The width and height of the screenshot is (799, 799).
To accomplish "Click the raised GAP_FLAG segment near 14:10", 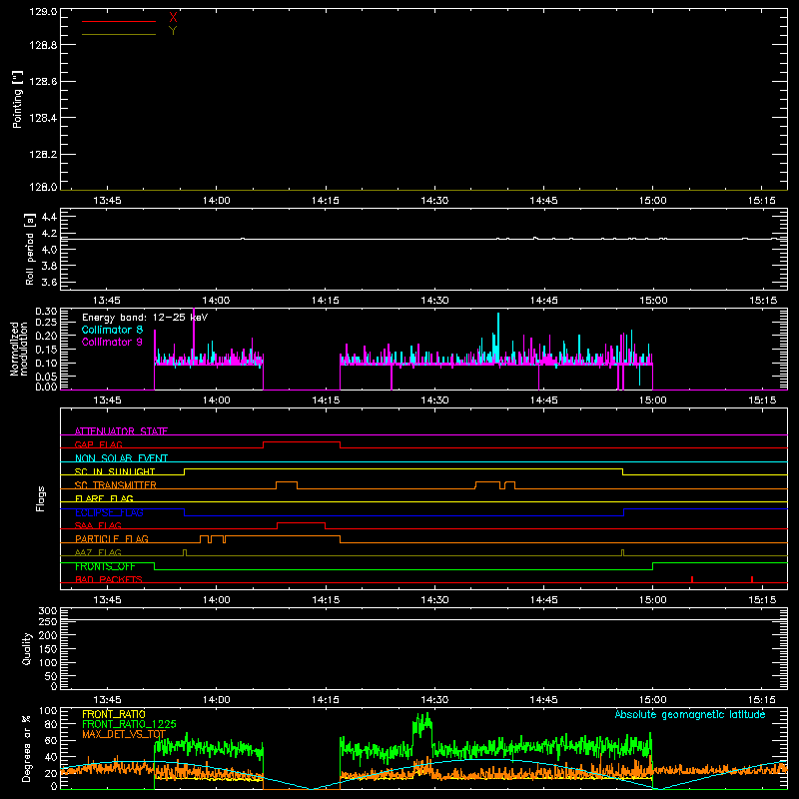I will coord(302,442).
